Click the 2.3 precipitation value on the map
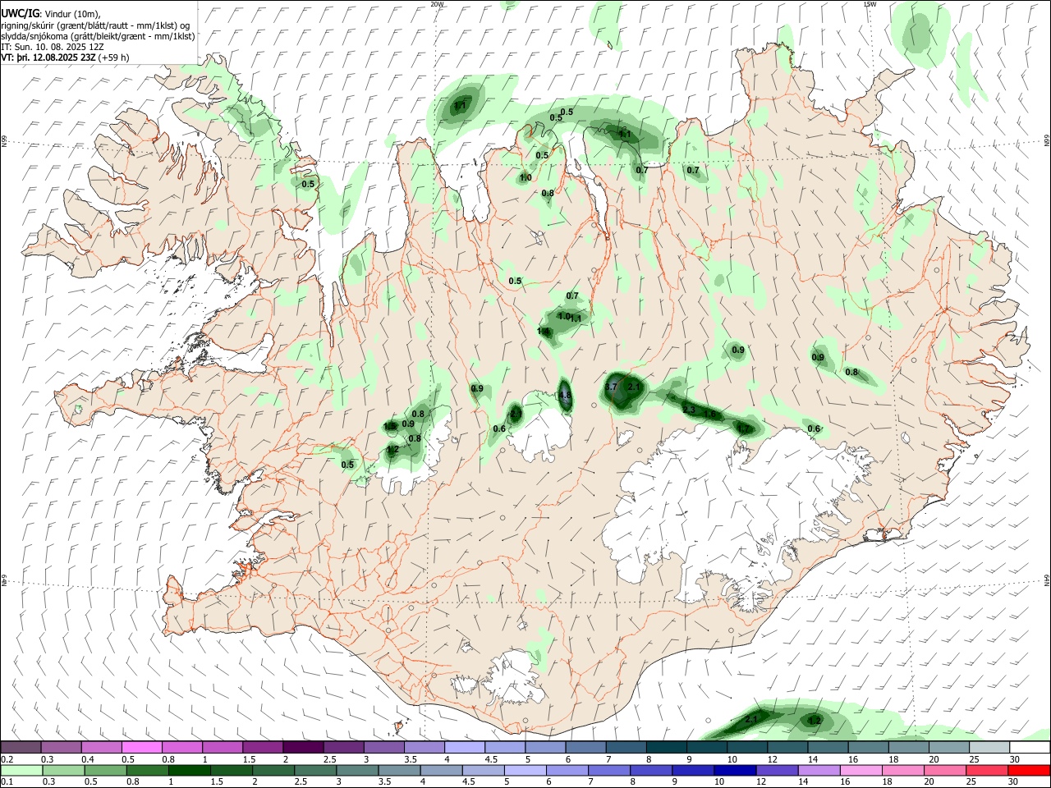This screenshot has height=788, width=1051. pos(689,410)
